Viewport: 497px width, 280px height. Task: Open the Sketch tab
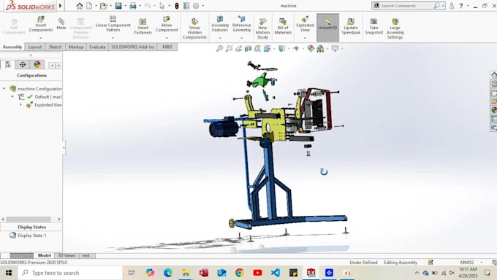tap(55, 47)
